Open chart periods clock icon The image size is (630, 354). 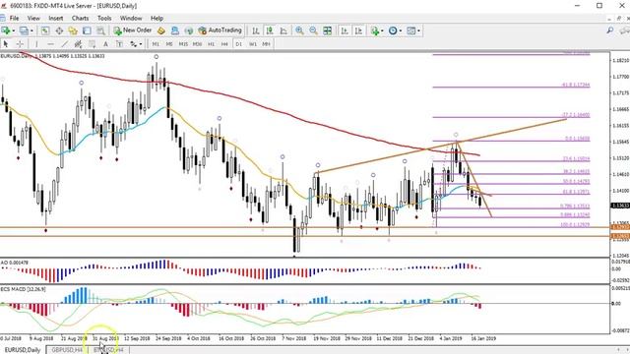[393, 30]
